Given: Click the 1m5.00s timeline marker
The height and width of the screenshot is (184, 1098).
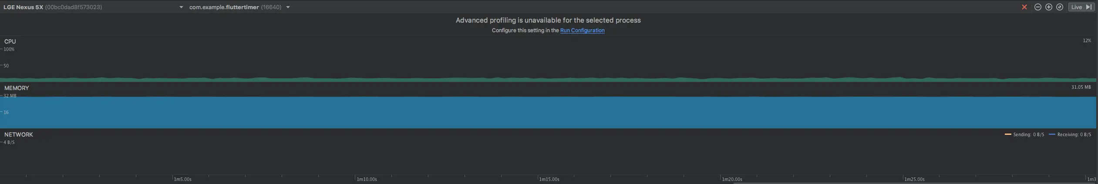Looking at the screenshot, I should pos(182,179).
